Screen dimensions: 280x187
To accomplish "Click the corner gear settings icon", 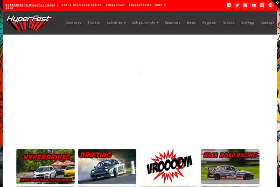I will (x=277, y=2).
